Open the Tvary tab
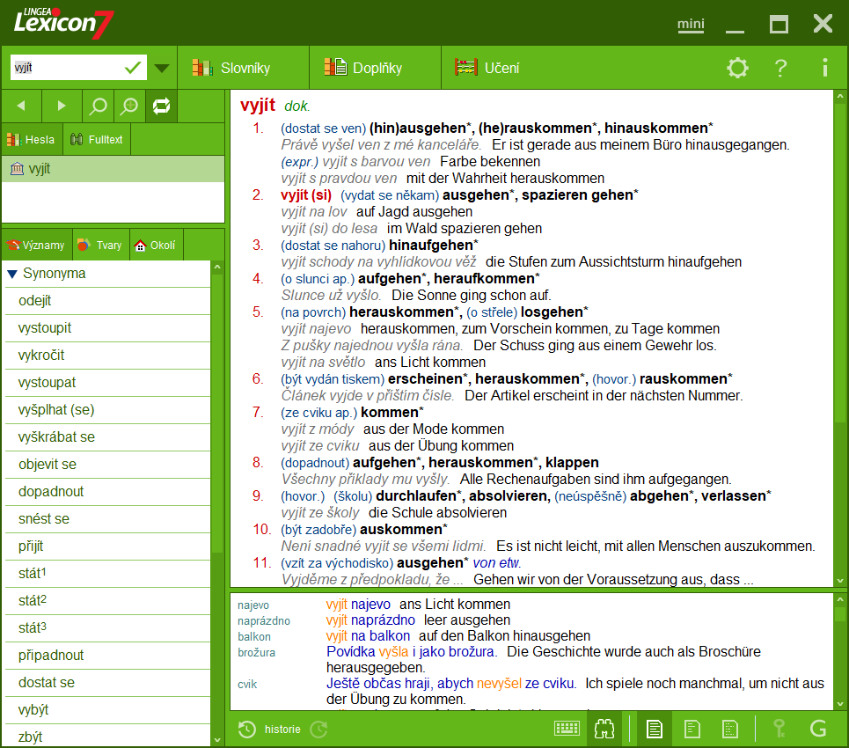The width and height of the screenshot is (849, 748). [x=99, y=245]
